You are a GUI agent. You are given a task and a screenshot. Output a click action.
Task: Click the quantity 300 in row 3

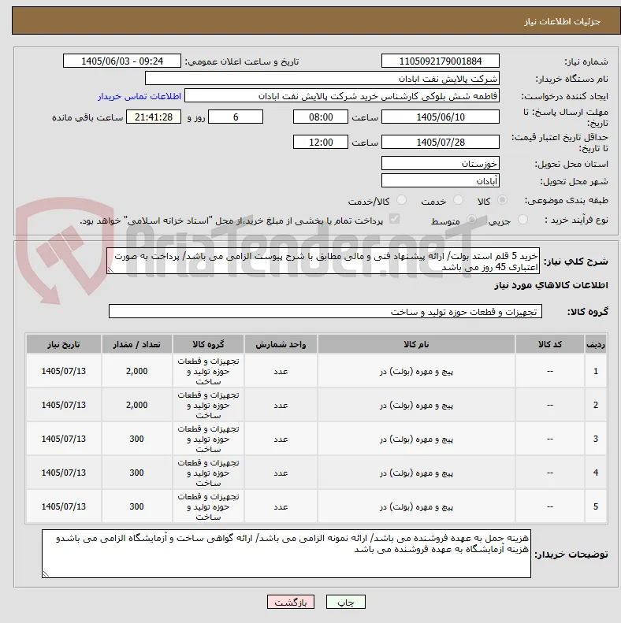point(137,439)
